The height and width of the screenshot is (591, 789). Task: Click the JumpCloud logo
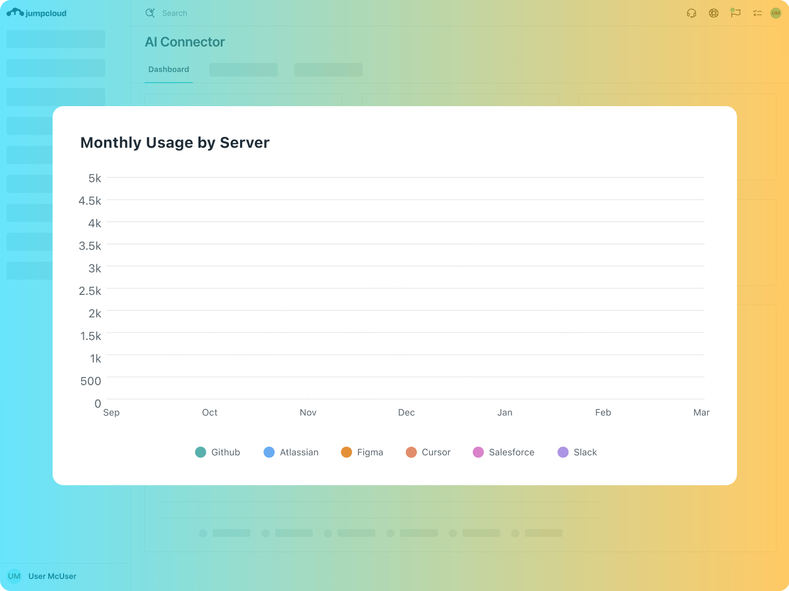37,13
